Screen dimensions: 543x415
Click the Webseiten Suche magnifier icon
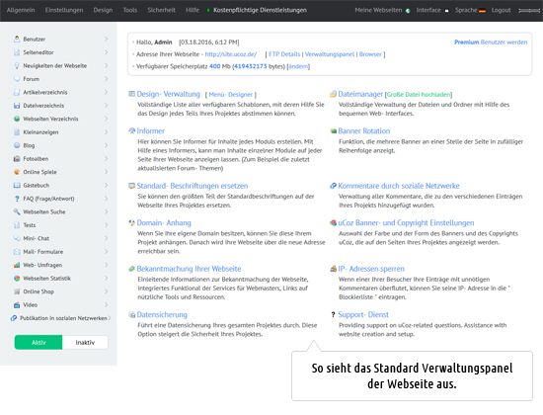17,211
